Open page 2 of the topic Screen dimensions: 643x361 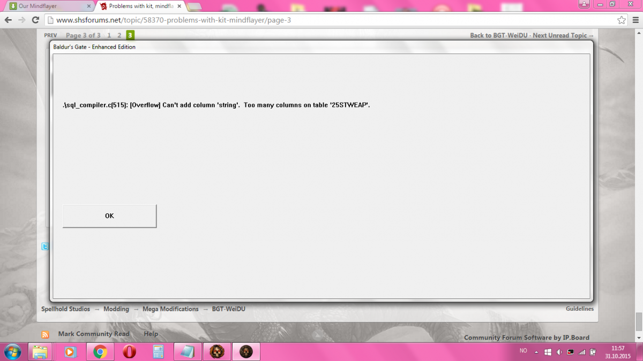coord(119,35)
